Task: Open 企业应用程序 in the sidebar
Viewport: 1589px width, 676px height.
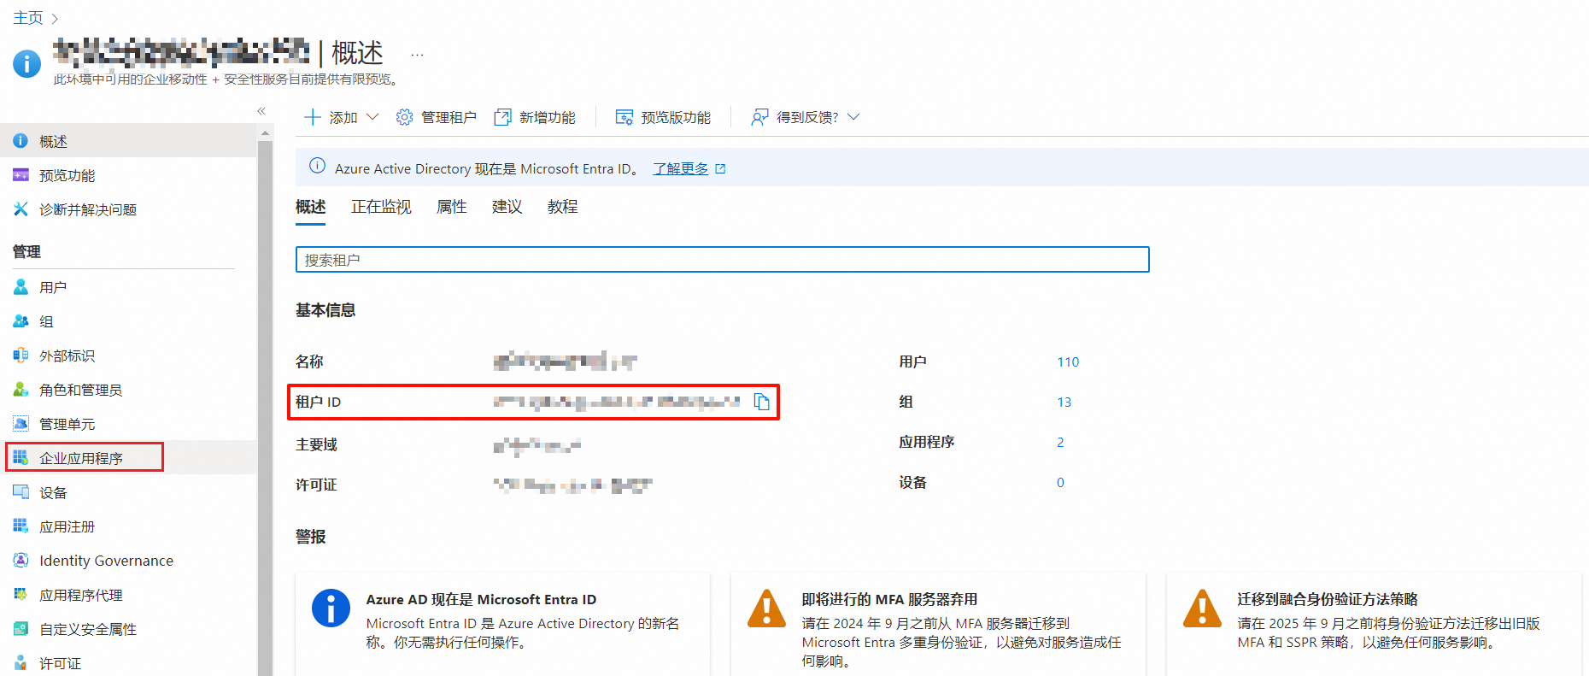Action: pos(81,458)
